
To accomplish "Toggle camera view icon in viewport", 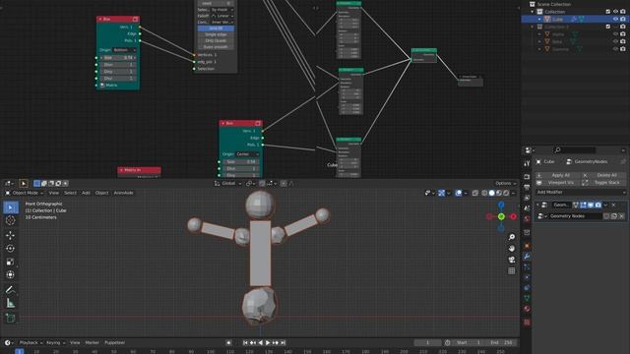I will [x=512, y=260].
